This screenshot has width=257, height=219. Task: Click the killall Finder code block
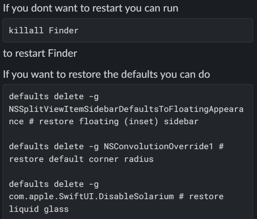coord(128,30)
